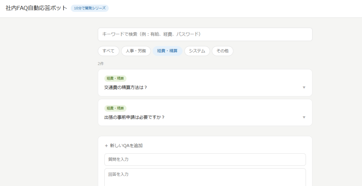Viewport: 362px width, 186px height.
Task: Click the 経費・精算 tag on the 出張 card
Action: point(115,108)
